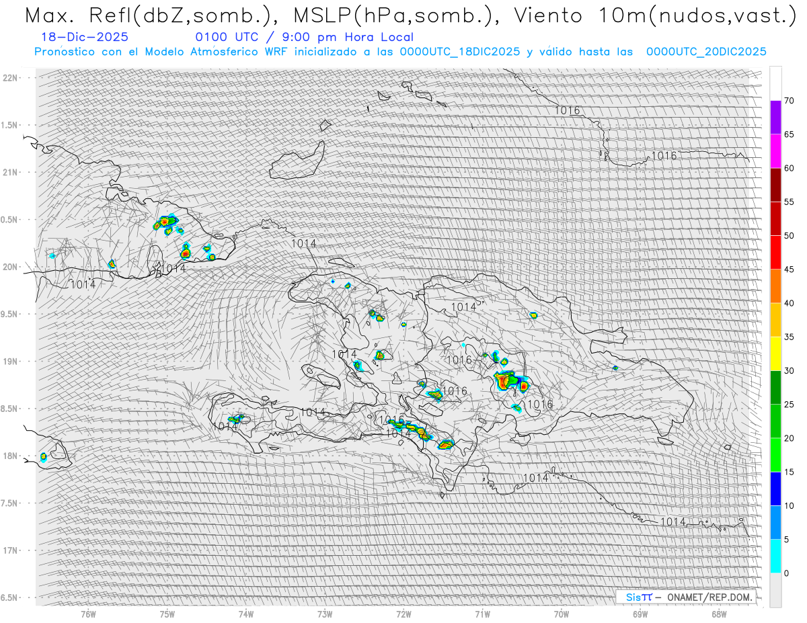
Task: Click the colorbar value '20'
Action: point(789,438)
